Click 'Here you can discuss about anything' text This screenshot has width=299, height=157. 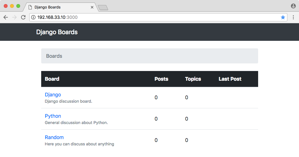coord(79,144)
